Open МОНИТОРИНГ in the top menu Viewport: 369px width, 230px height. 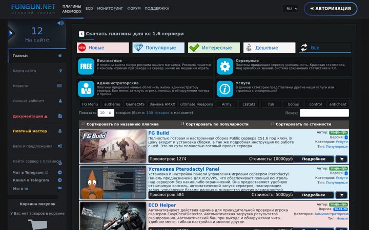point(110,9)
